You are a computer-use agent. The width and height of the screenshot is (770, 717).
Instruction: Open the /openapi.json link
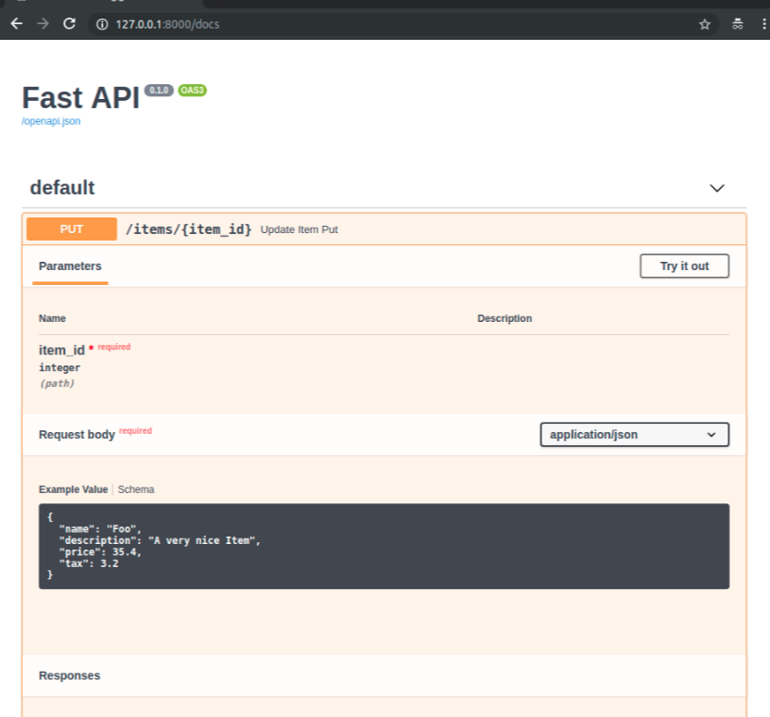(x=51, y=121)
